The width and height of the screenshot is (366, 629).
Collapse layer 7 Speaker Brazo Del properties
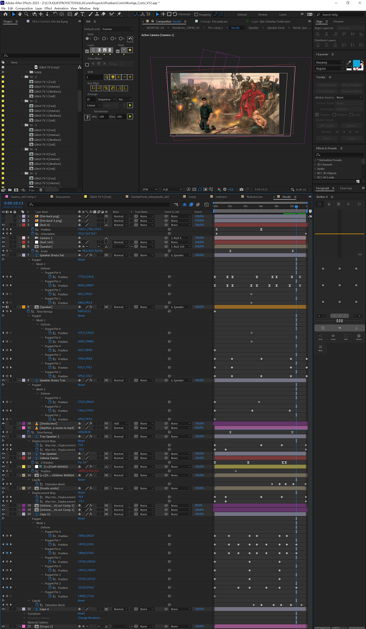coord(20,255)
